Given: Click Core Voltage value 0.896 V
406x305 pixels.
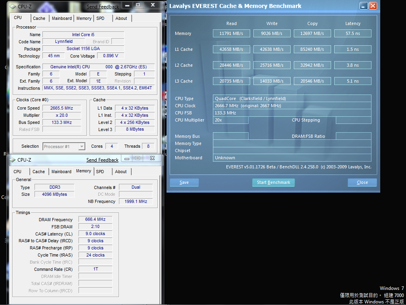Looking at the screenshot, I should tap(111, 56).
